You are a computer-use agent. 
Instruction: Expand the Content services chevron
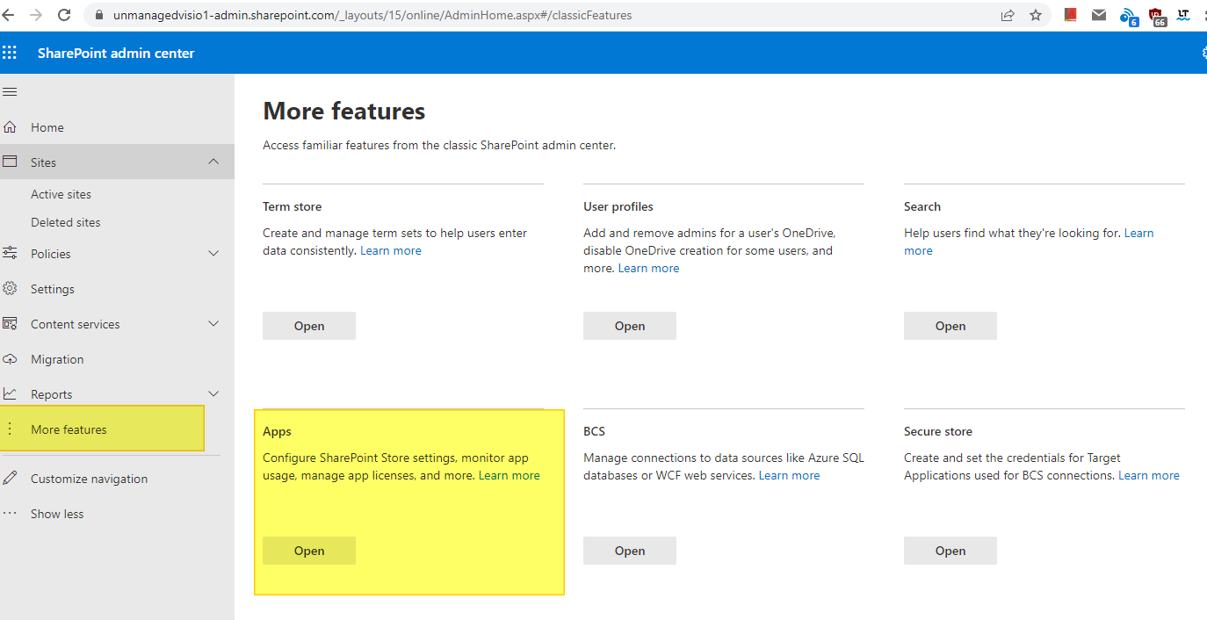[x=213, y=323]
